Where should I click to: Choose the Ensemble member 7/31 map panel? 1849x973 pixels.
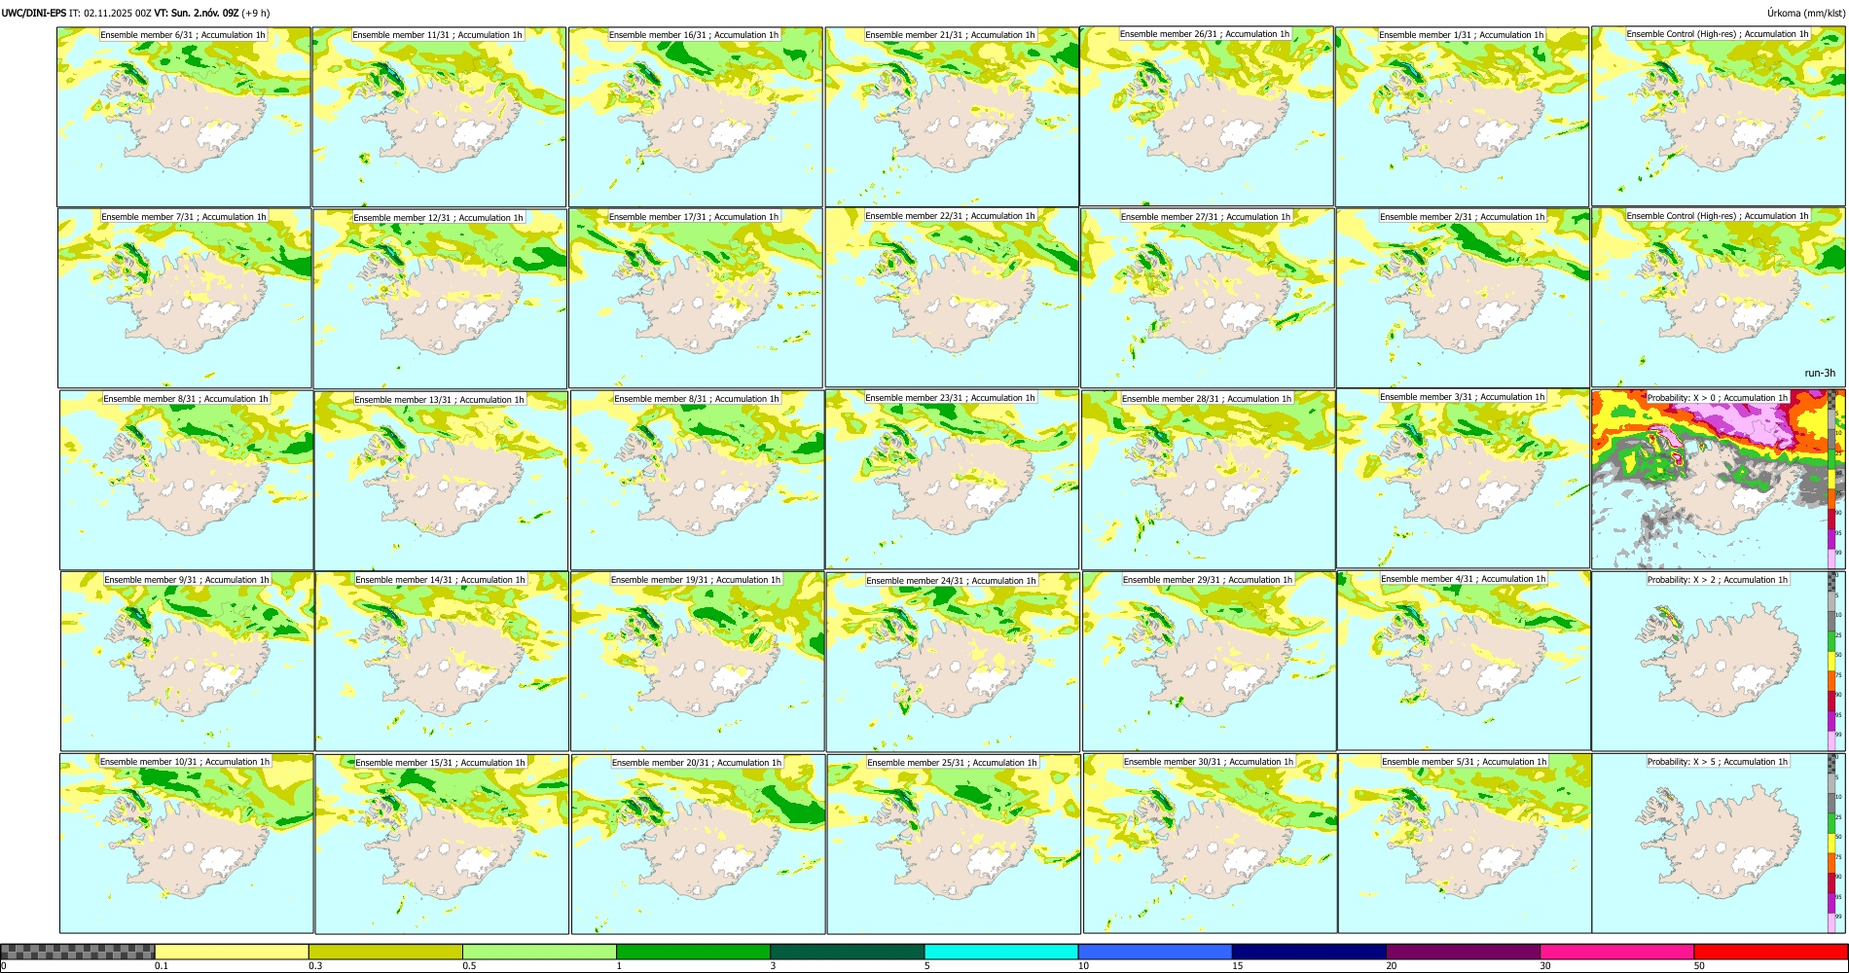185,298
